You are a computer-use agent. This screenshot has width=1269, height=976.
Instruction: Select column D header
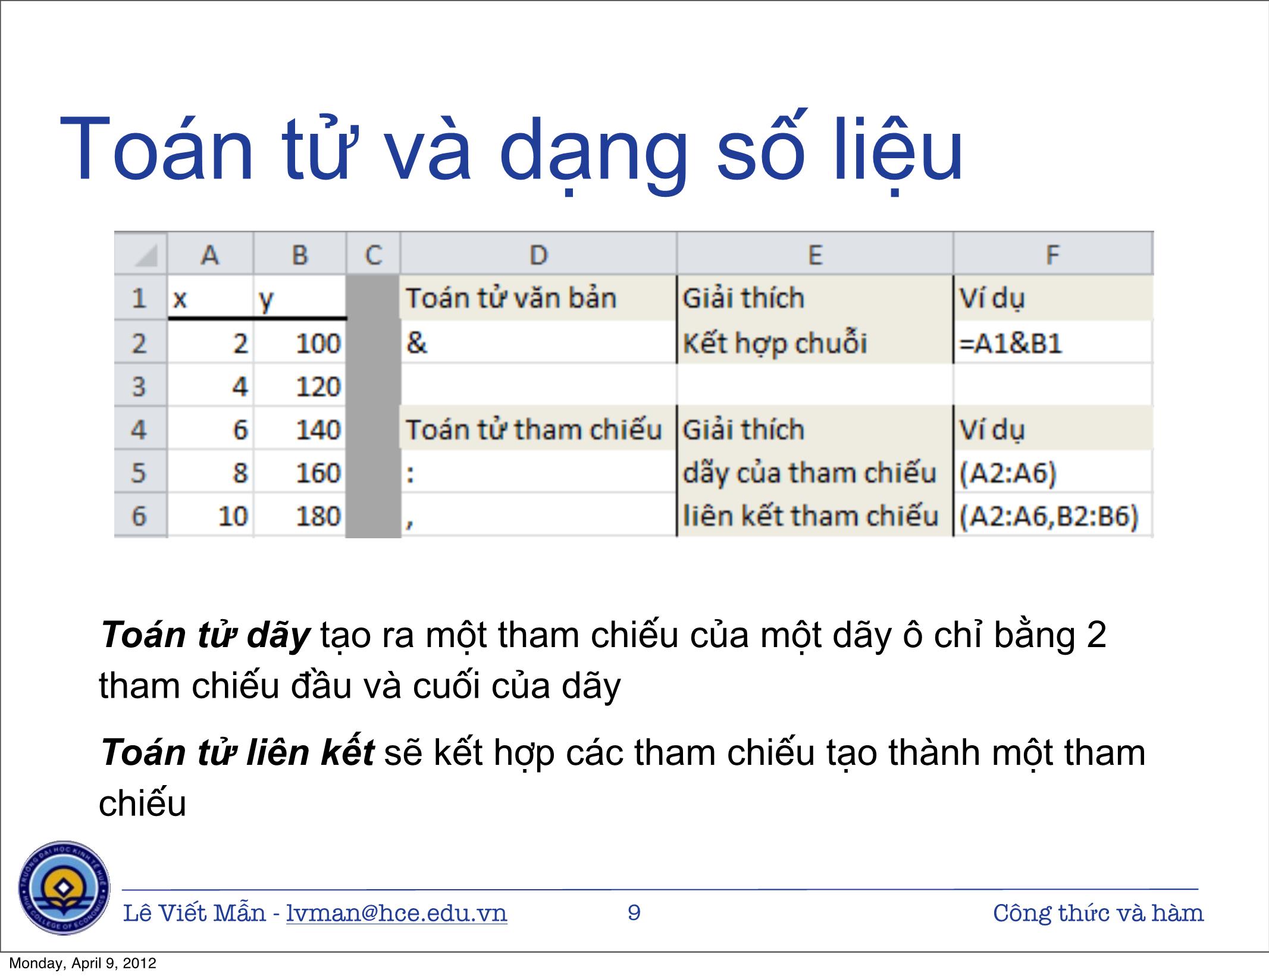pyautogui.click(x=538, y=254)
